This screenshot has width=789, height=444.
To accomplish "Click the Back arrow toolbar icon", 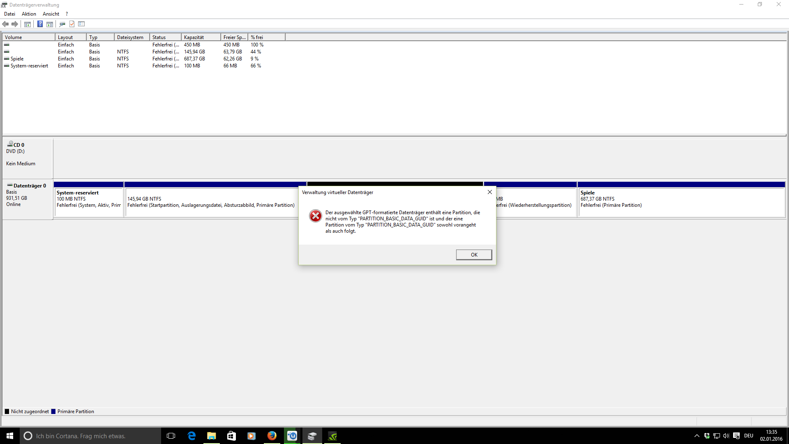I will coord(5,24).
